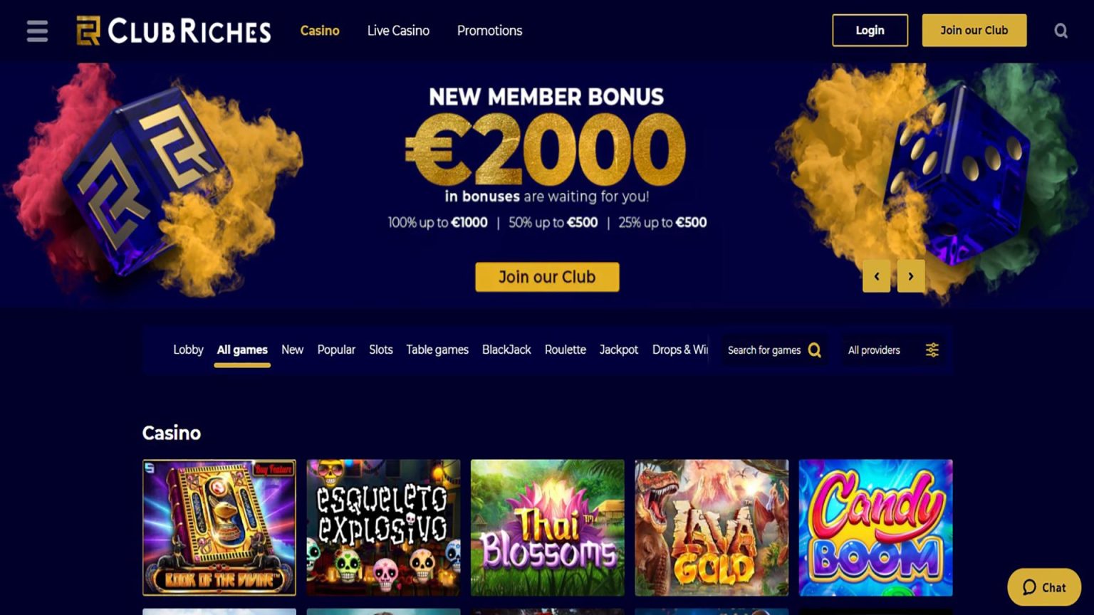Click the game search magnifier icon
The width and height of the screenshot is (1094, 615).
point(815,350)
